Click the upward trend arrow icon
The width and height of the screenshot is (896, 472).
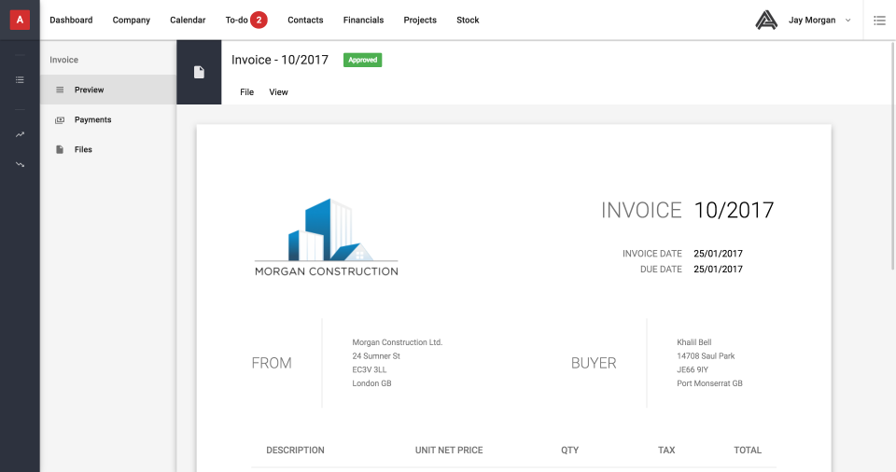[20, 134]
